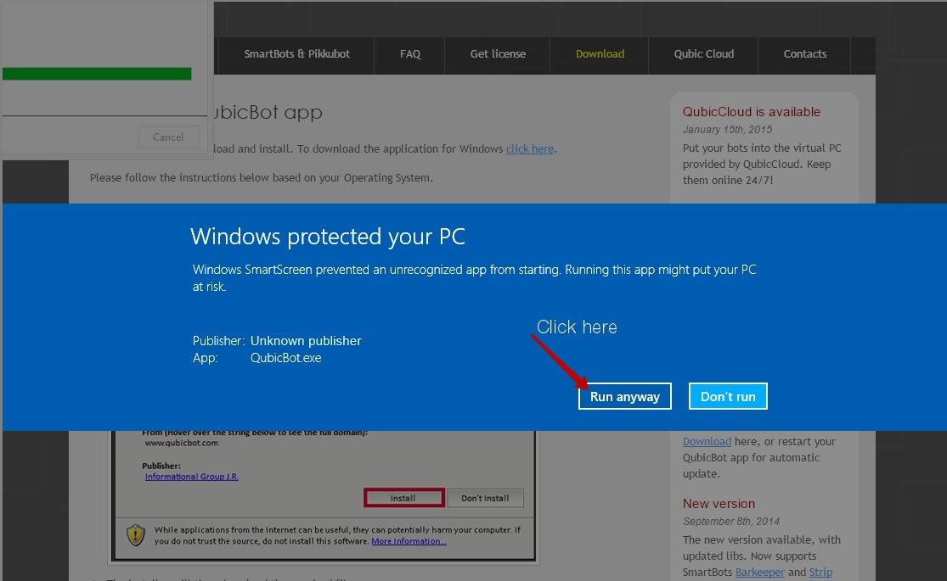The width and height of the screenshot is (947, 581).
Task: Follow the 'click here' Windows download link
Action: [530, 149]
